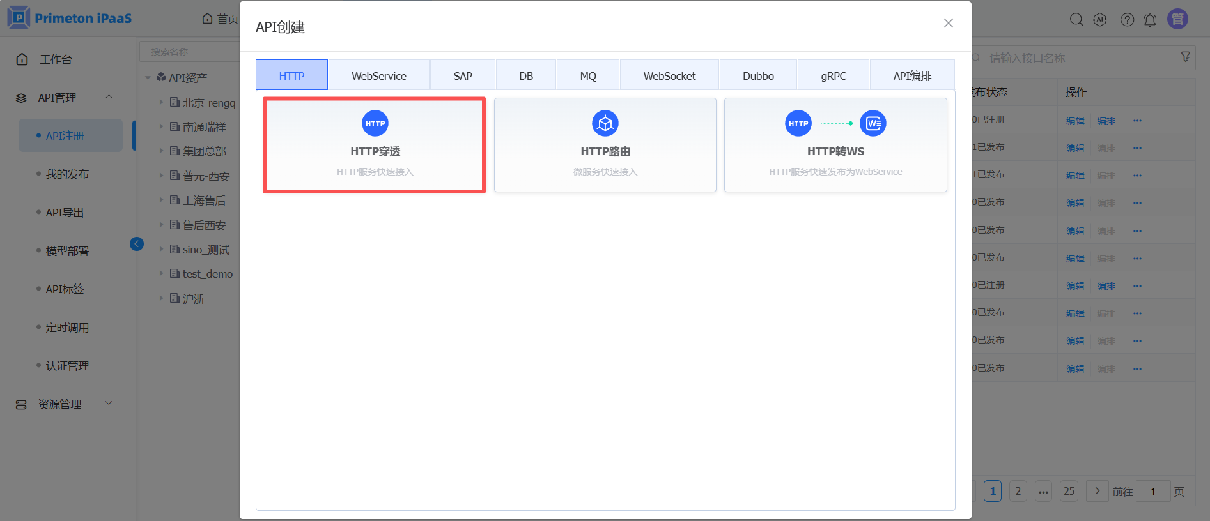Switch to the gRPC tab
The width and height of the screenshot is (1210, 521).
[834, 75]
